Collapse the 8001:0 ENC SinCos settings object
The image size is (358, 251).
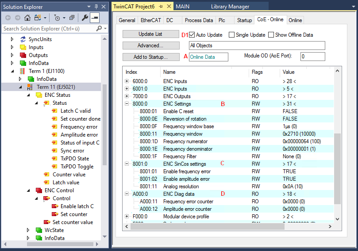127,164
